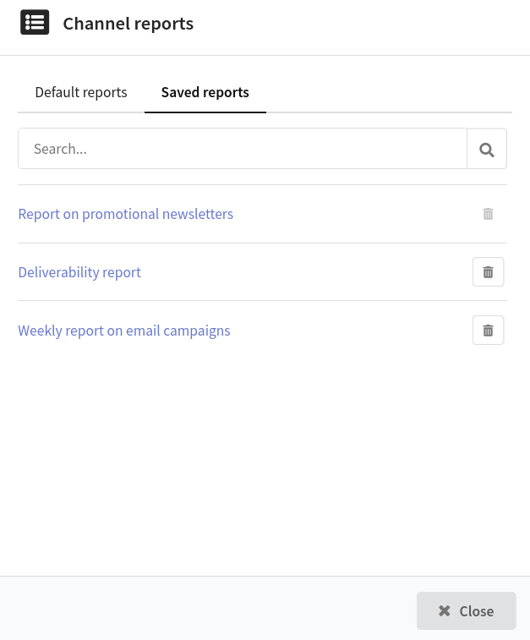
Task: Open the Deliverability report link
Action: coord(79,272)
